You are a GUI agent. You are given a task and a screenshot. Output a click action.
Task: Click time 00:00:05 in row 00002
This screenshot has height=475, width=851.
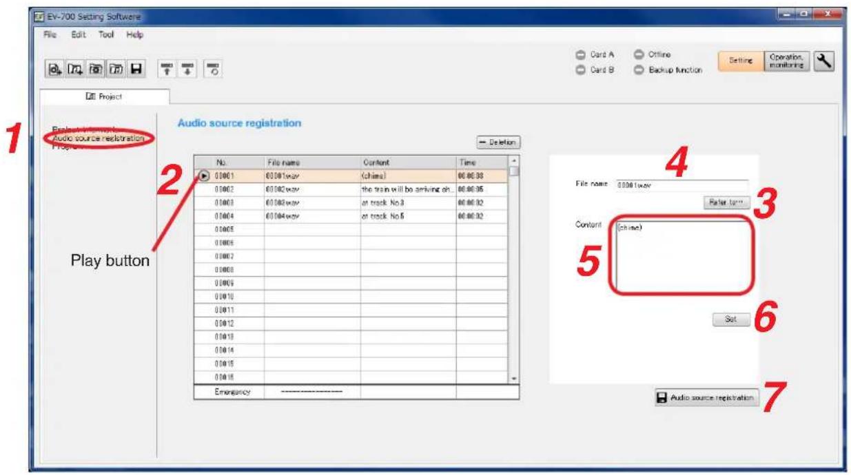[482, 189]
